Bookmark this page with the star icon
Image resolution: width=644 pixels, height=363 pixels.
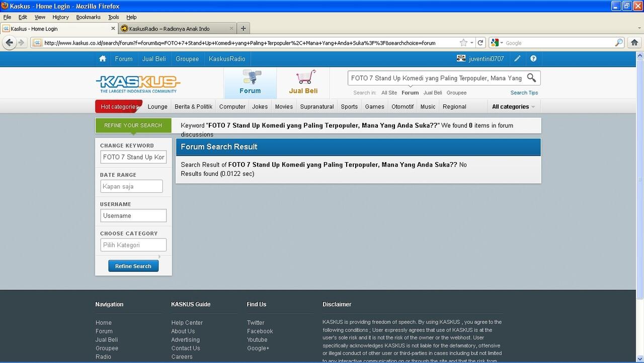pos(463,43)
